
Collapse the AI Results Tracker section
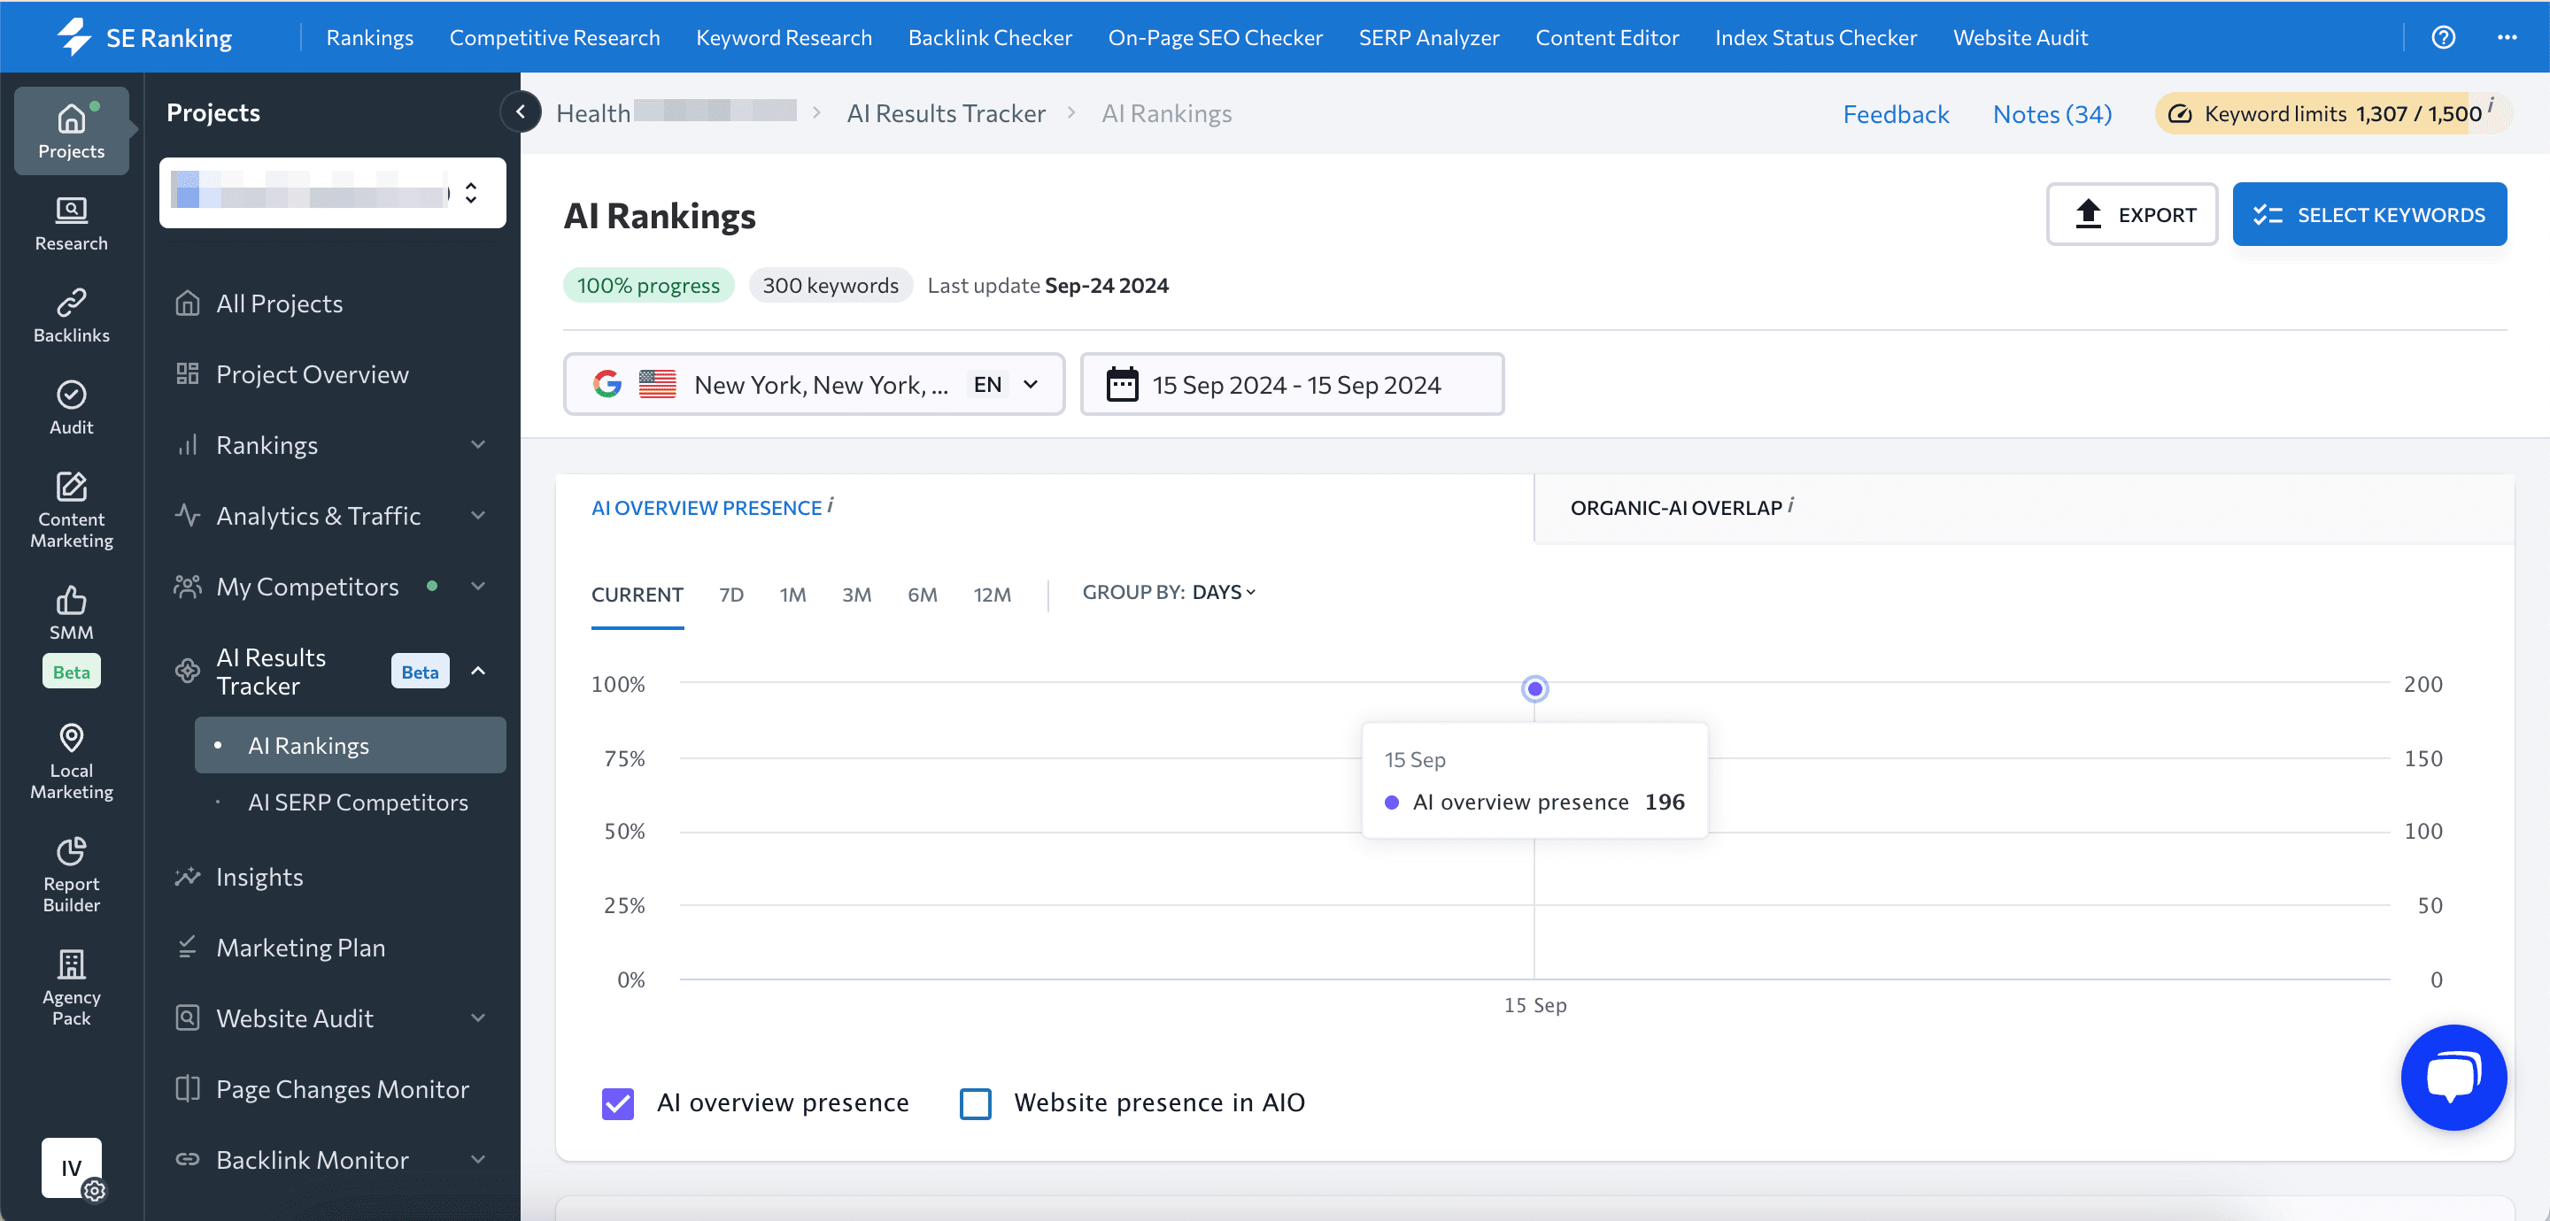click(478, 671)
